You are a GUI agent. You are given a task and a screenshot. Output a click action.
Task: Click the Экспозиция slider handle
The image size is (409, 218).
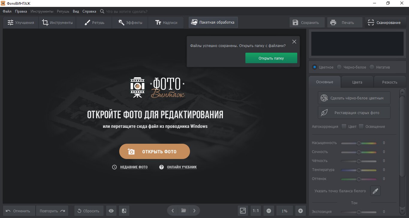[x=359, y=212]
